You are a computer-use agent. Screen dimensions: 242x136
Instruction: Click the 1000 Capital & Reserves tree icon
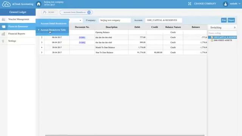(x=212, y=37)
